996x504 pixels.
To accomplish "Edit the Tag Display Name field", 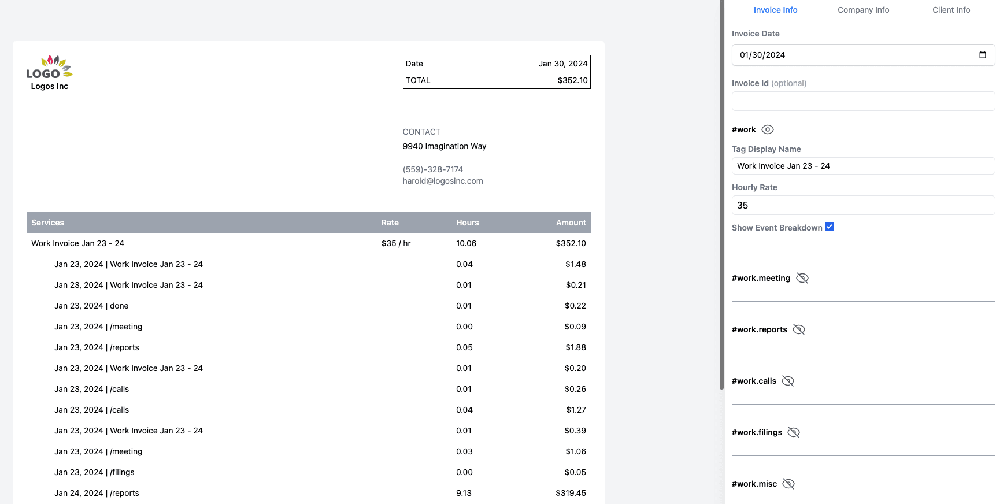I will click(862, 166).
